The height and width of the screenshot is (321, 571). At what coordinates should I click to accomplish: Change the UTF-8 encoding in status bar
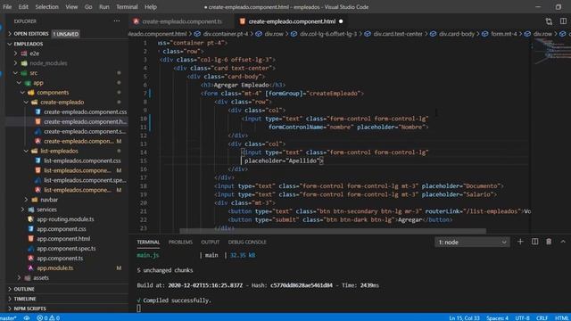coord(522,317)
